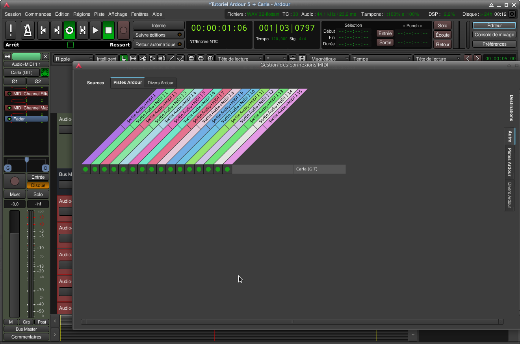520x344 pixels.
Task: Open the Régions menu
Action: point(82,14)
